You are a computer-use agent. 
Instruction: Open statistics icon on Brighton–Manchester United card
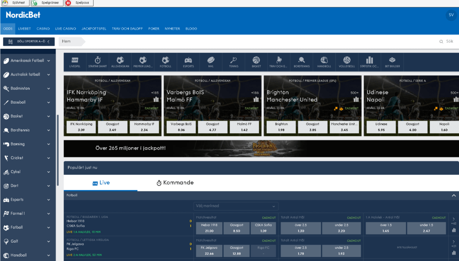[356, 100]
